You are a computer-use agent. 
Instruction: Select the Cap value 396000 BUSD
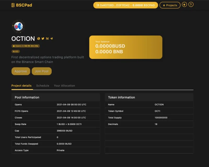65,131
